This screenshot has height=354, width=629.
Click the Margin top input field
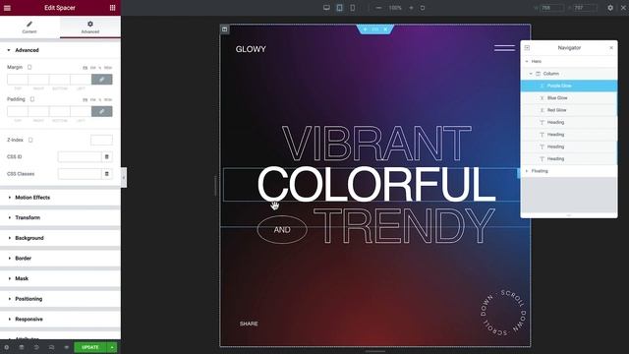[x=18, y=80]
